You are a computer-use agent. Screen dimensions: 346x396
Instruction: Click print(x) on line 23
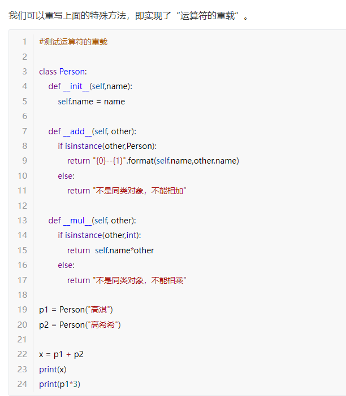[x=53, y=369]
